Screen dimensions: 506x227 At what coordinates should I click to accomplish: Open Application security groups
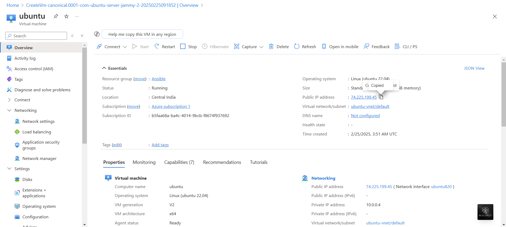click(41, 145)
